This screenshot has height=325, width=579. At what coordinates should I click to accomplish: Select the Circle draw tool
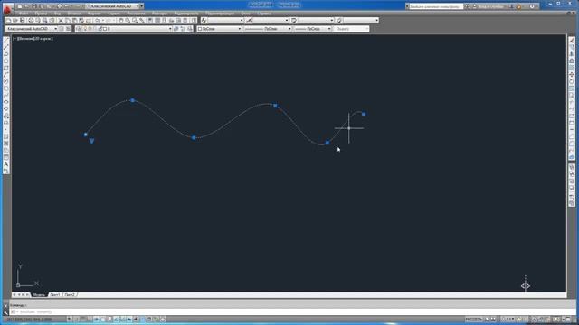pos(6,81)
